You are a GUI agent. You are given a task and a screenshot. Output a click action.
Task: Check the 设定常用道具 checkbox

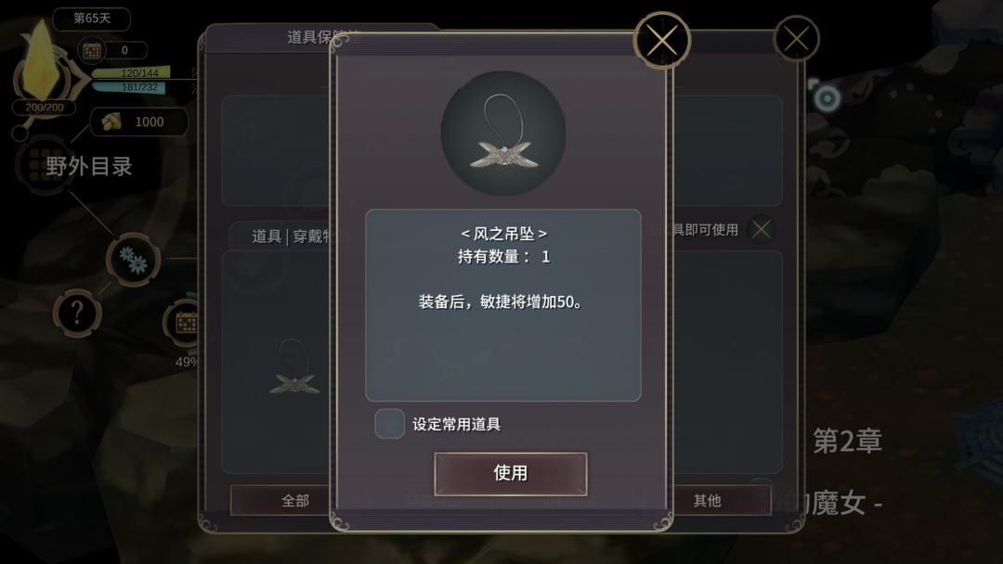click(389, 424)
